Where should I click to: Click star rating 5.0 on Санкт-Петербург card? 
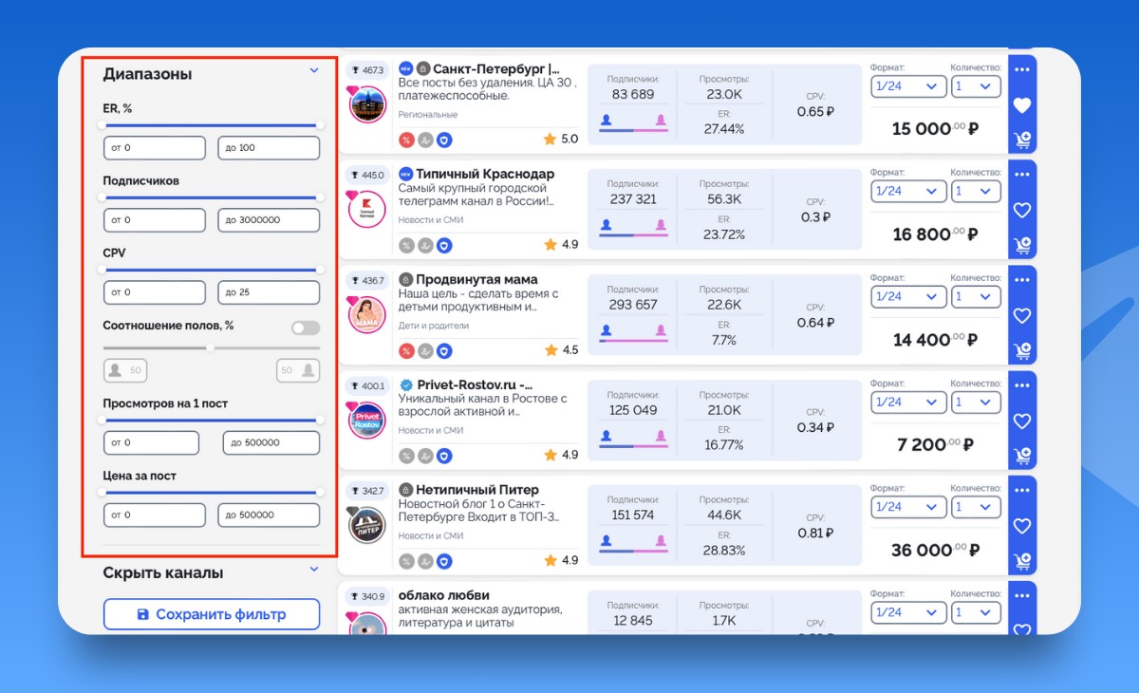point(560,140)
